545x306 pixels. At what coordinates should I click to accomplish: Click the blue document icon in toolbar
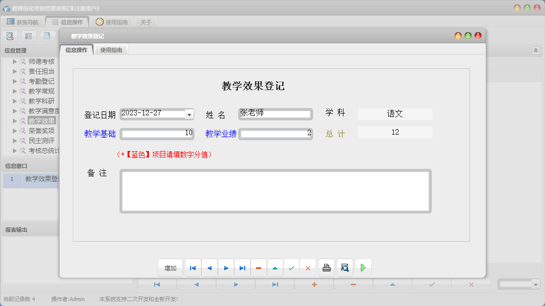click(47, 36)
